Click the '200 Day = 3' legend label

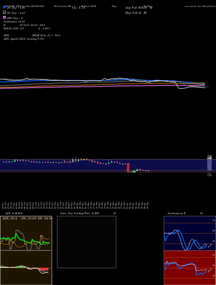[15, 18]
